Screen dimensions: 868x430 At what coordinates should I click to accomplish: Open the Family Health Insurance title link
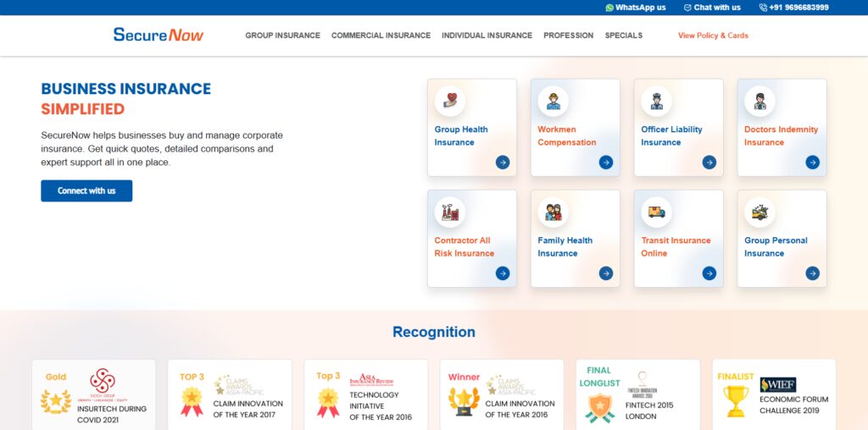[x=565, y=247]
